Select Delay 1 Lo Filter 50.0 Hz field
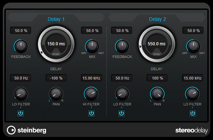This screenshot has width=213, height=140. [x=21, y=78]
